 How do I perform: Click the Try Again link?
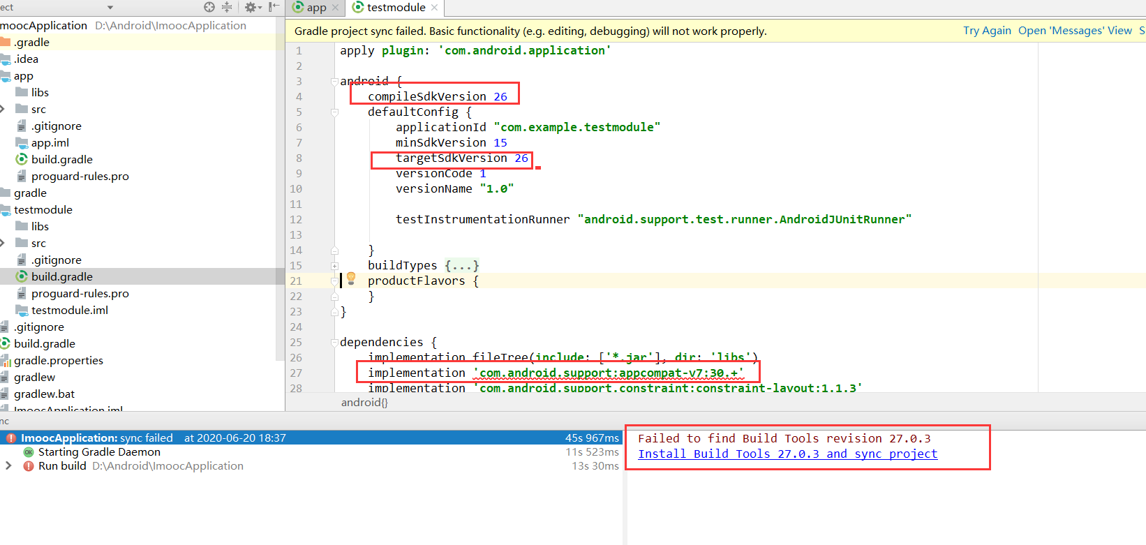pos(987,31)
